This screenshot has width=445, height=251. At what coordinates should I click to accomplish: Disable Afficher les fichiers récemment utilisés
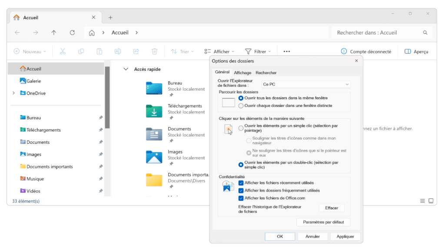[x=241, y=183]
